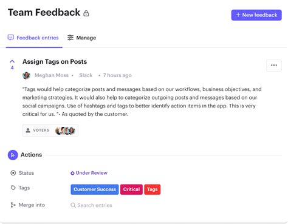Click the Merge into branch icon
This screenshot has width=288, height=224.
click(13, 205)
